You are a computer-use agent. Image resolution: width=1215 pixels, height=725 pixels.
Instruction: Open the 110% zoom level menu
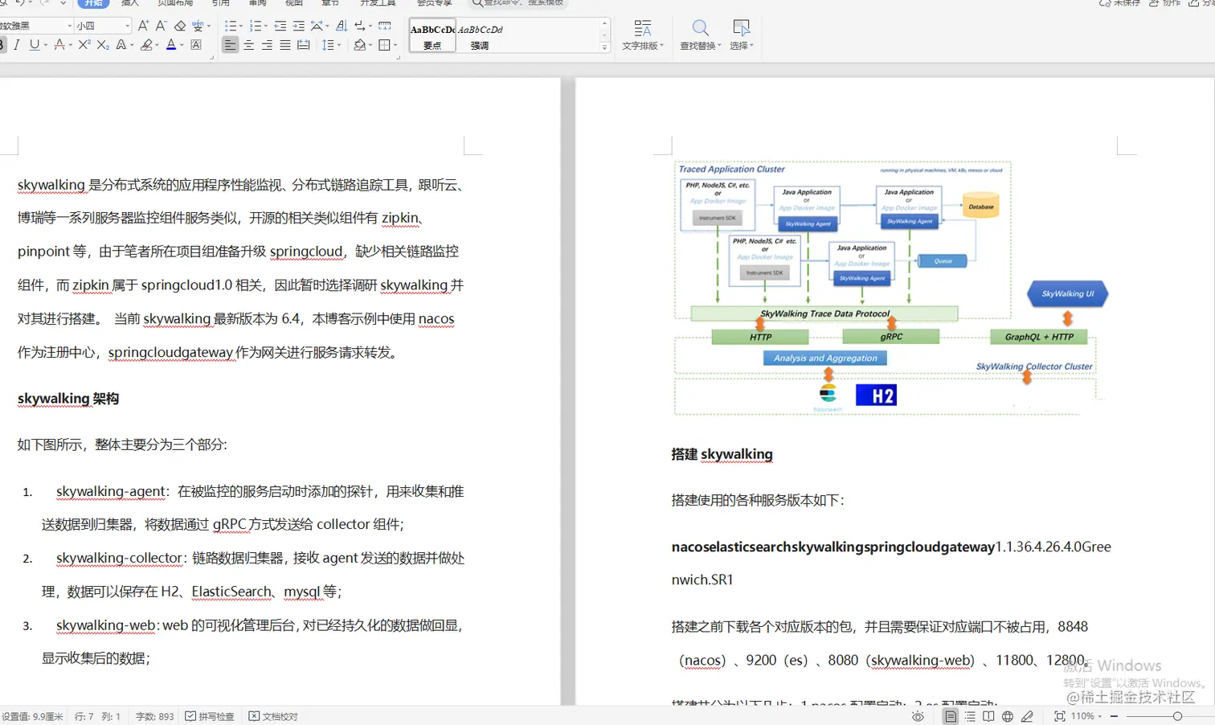coord(1086,716)
